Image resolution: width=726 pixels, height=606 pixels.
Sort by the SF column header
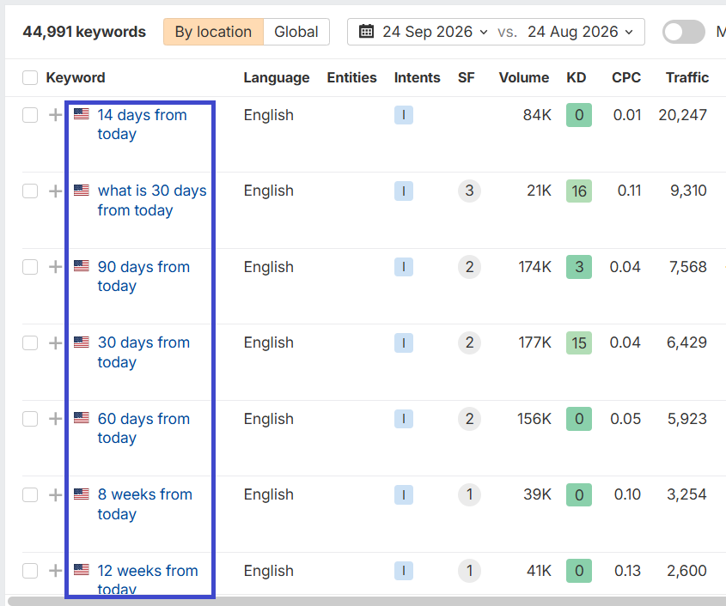click(467, 77)
